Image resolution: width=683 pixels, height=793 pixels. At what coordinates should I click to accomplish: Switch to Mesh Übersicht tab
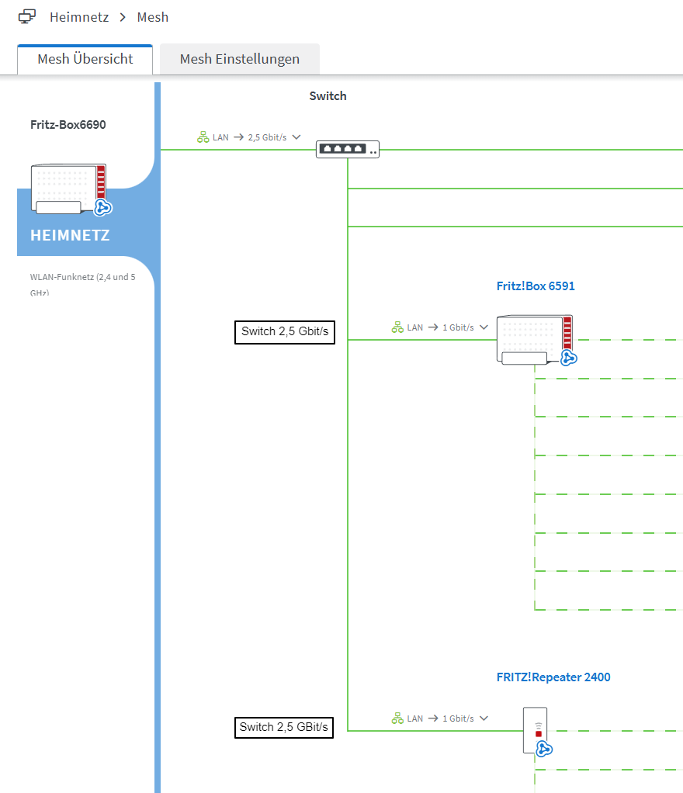coord(85,59)
